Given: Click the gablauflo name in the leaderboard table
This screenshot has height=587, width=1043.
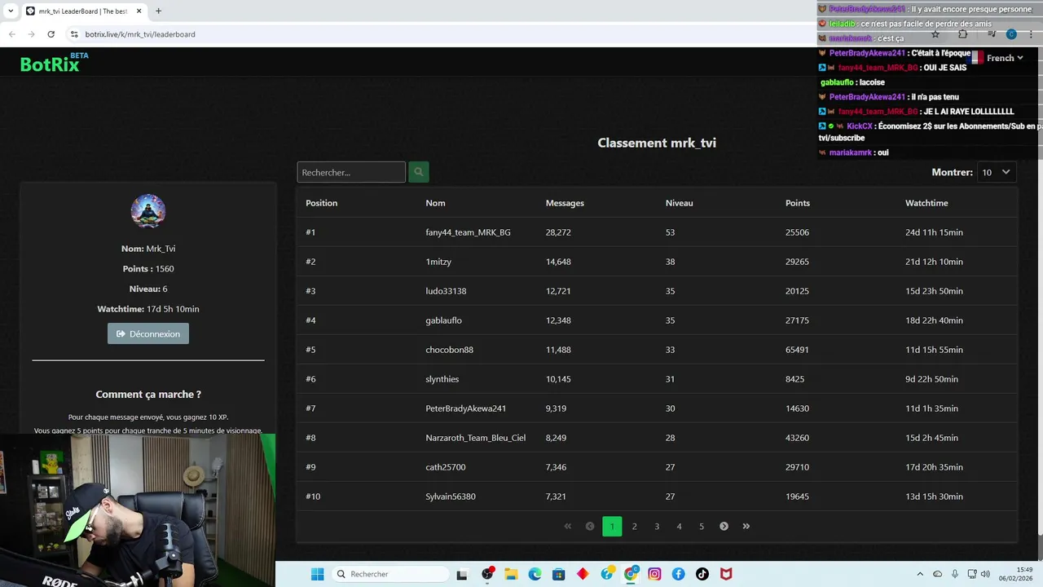Looking at the screenshot, I should 443,320.
